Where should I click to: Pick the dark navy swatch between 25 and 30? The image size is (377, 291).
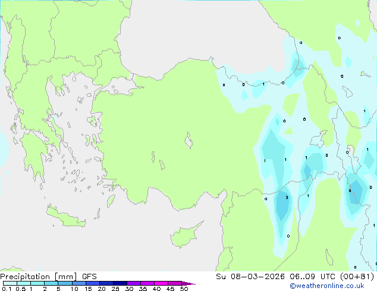coord(120,283)
